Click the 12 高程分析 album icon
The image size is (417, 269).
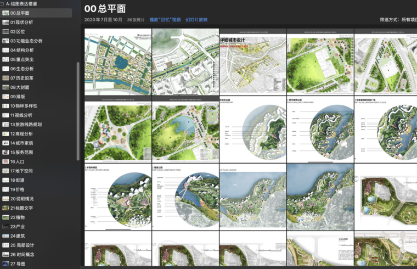point(5,134)
